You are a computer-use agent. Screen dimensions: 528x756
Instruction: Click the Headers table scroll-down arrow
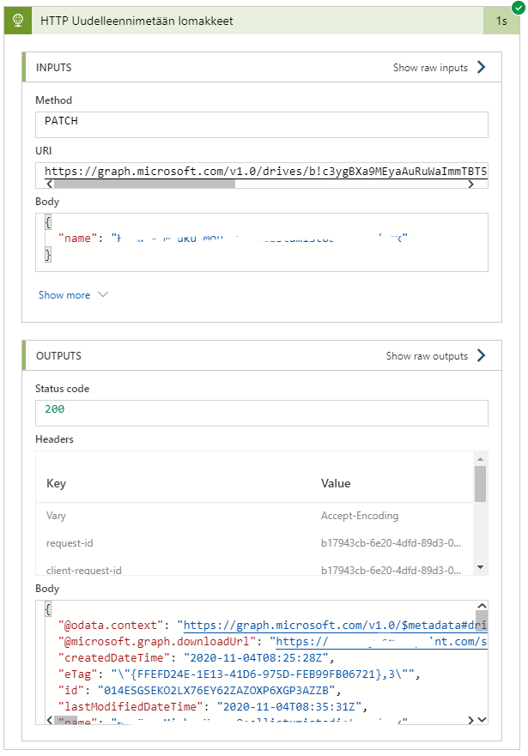480,567
